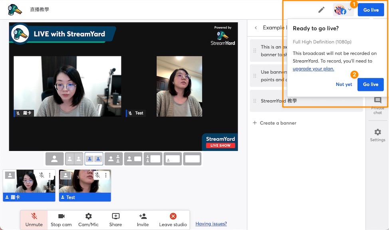Screen dimensions: 389x230
Task: Solo layout icon on Test thumbnail
Action: 66,175
